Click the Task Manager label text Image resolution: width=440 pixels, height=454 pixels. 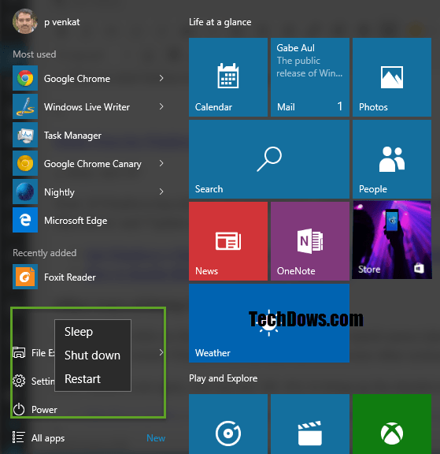[x=72, y=136]
